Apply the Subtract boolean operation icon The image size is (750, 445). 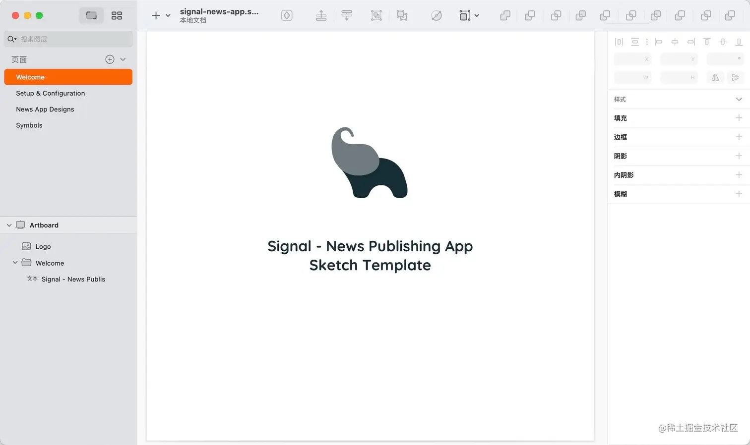(x=530, y=16)
